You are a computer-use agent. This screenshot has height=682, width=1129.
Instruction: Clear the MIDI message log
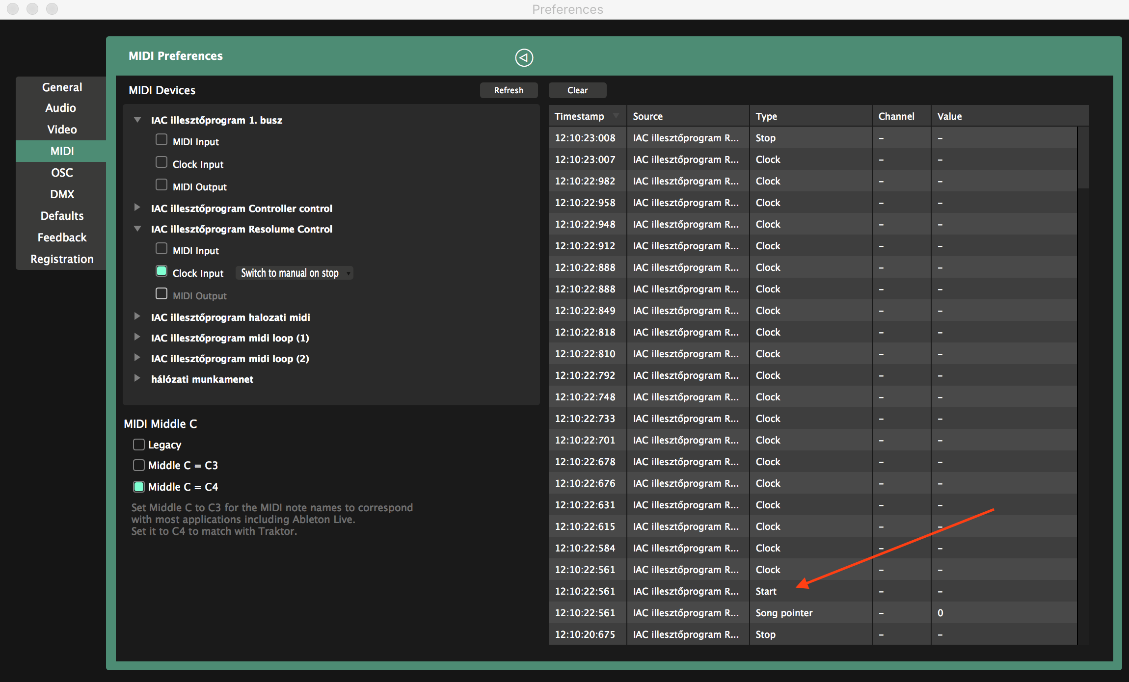(577, 90)
